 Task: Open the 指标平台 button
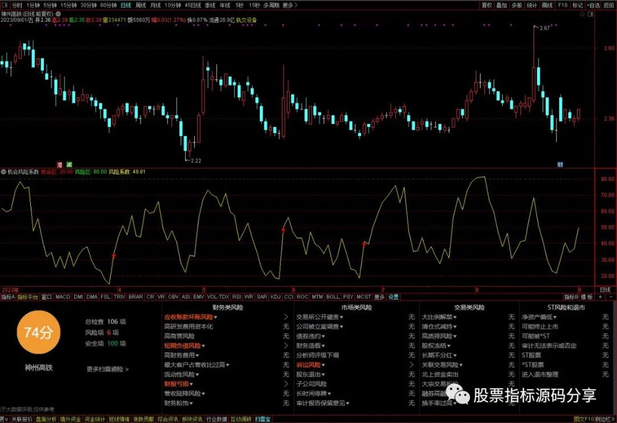point(27,297)
